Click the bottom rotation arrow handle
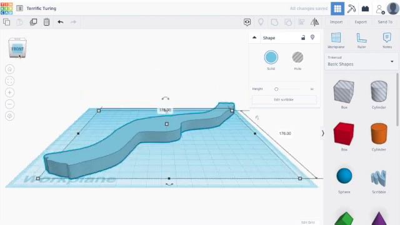400x225 pixels. point(169,184)
